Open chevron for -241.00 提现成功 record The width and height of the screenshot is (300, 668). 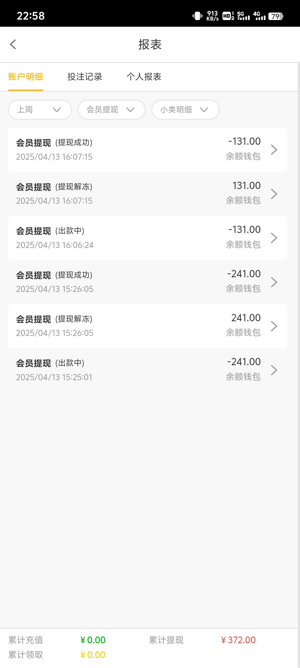point(274,282)
